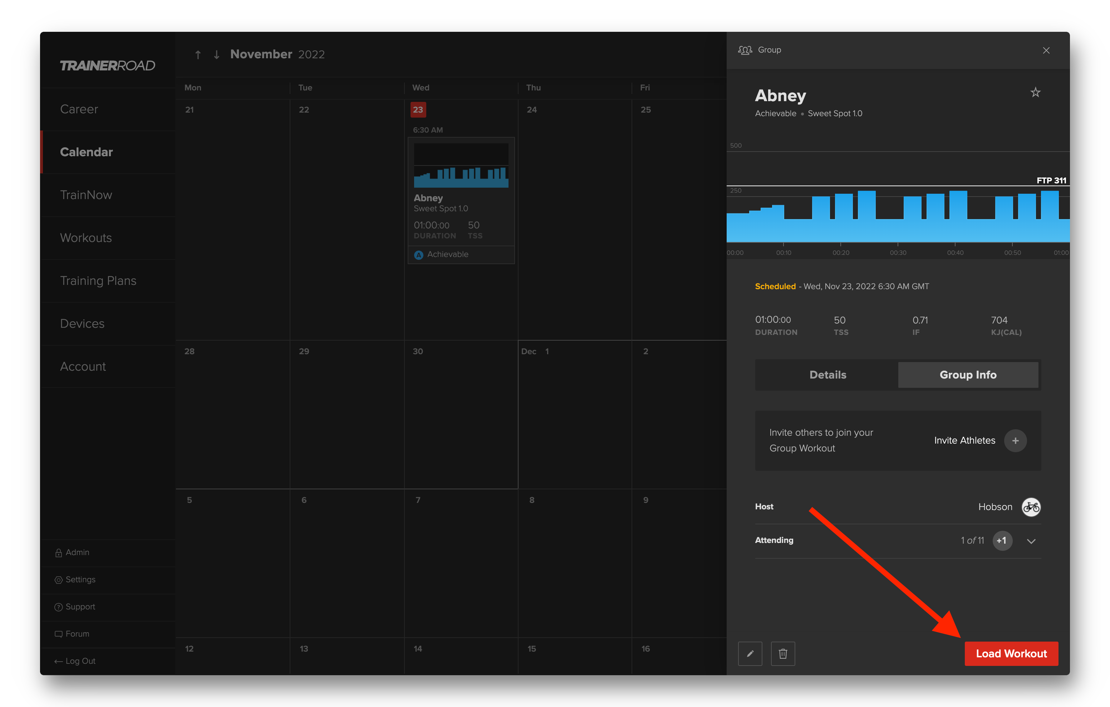
Task: Click the TrainerRoad logo
Action: click(107, 65)
